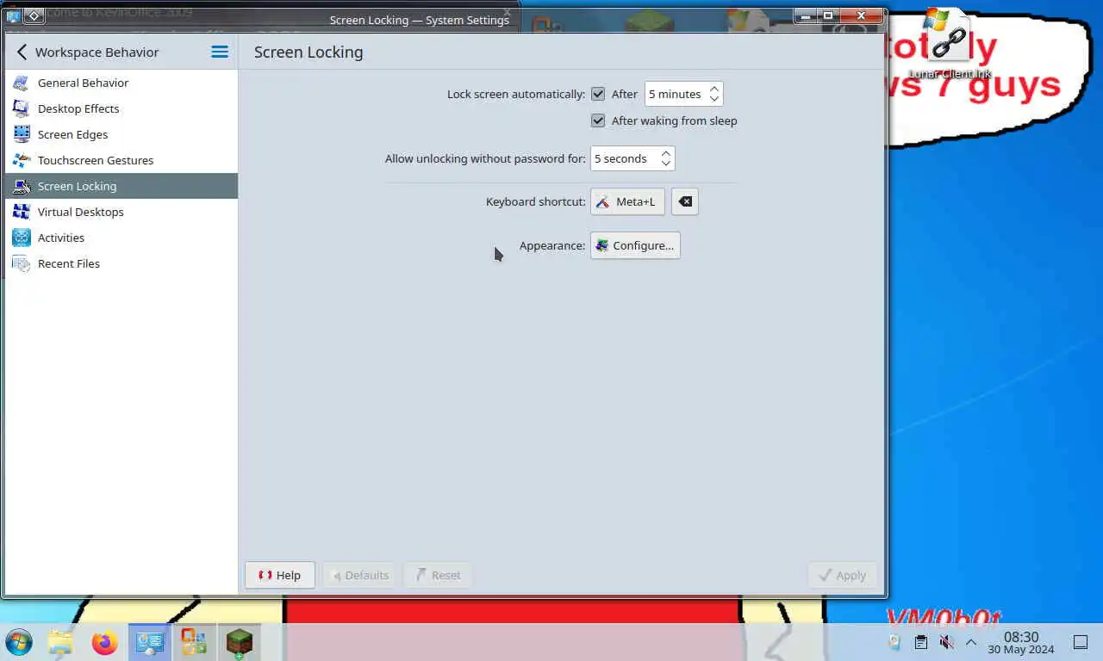Change the Meta+L keyboard shortcut
Image resolution: width=1103 pixels, height=661 pixels.
(627, 201)
